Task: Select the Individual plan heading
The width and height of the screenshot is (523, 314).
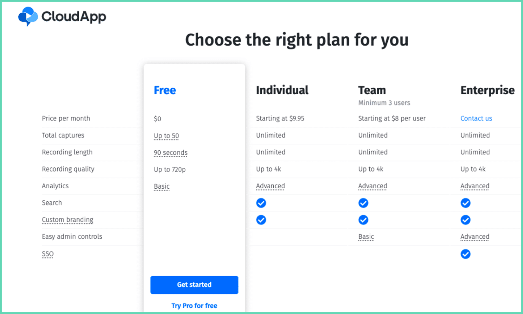Action: 282,90
